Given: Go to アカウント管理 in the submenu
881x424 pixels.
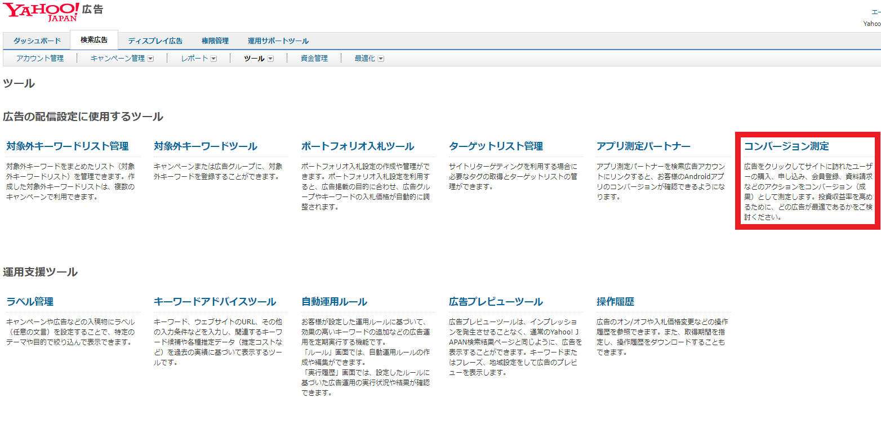Looking at the screenshot, I should click(x=39, y=59).
